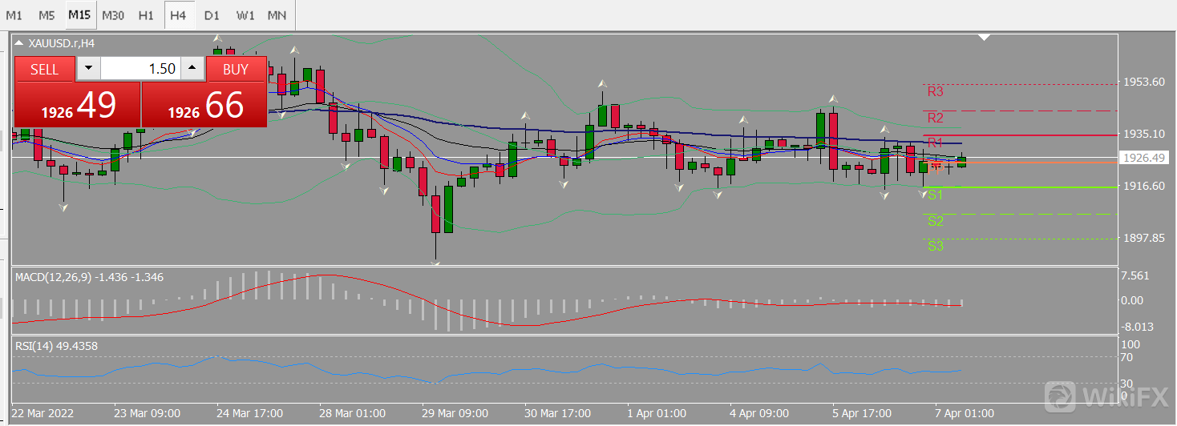Toggle the MN monthly timeframe

pos(277,14)
